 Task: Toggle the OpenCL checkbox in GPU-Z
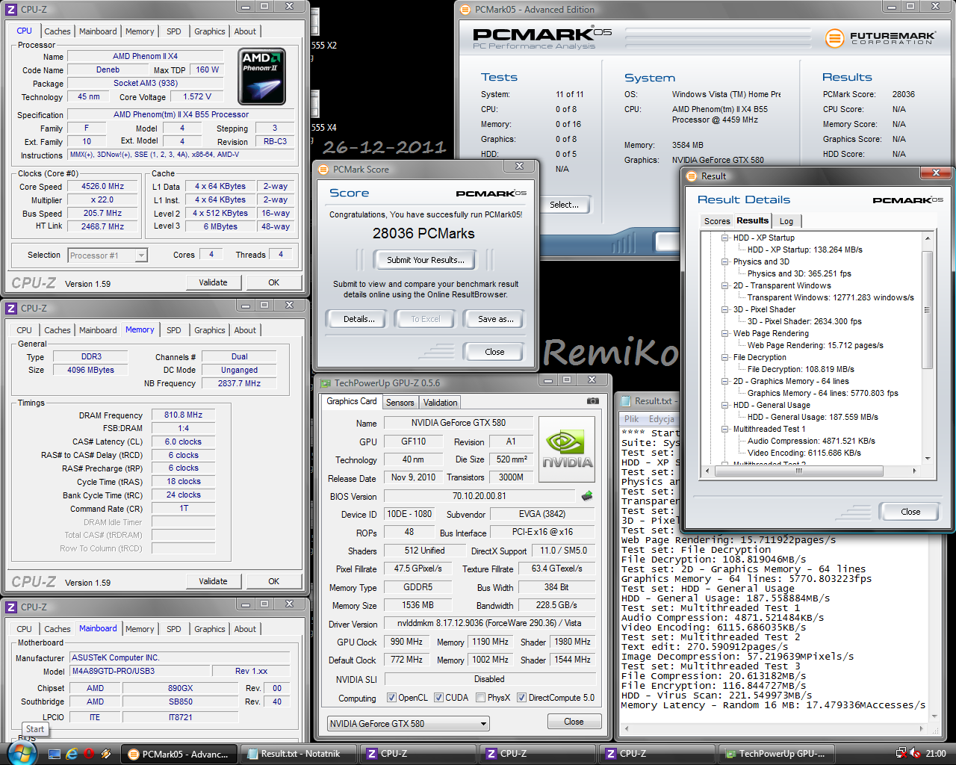click(x=391, y=698)
